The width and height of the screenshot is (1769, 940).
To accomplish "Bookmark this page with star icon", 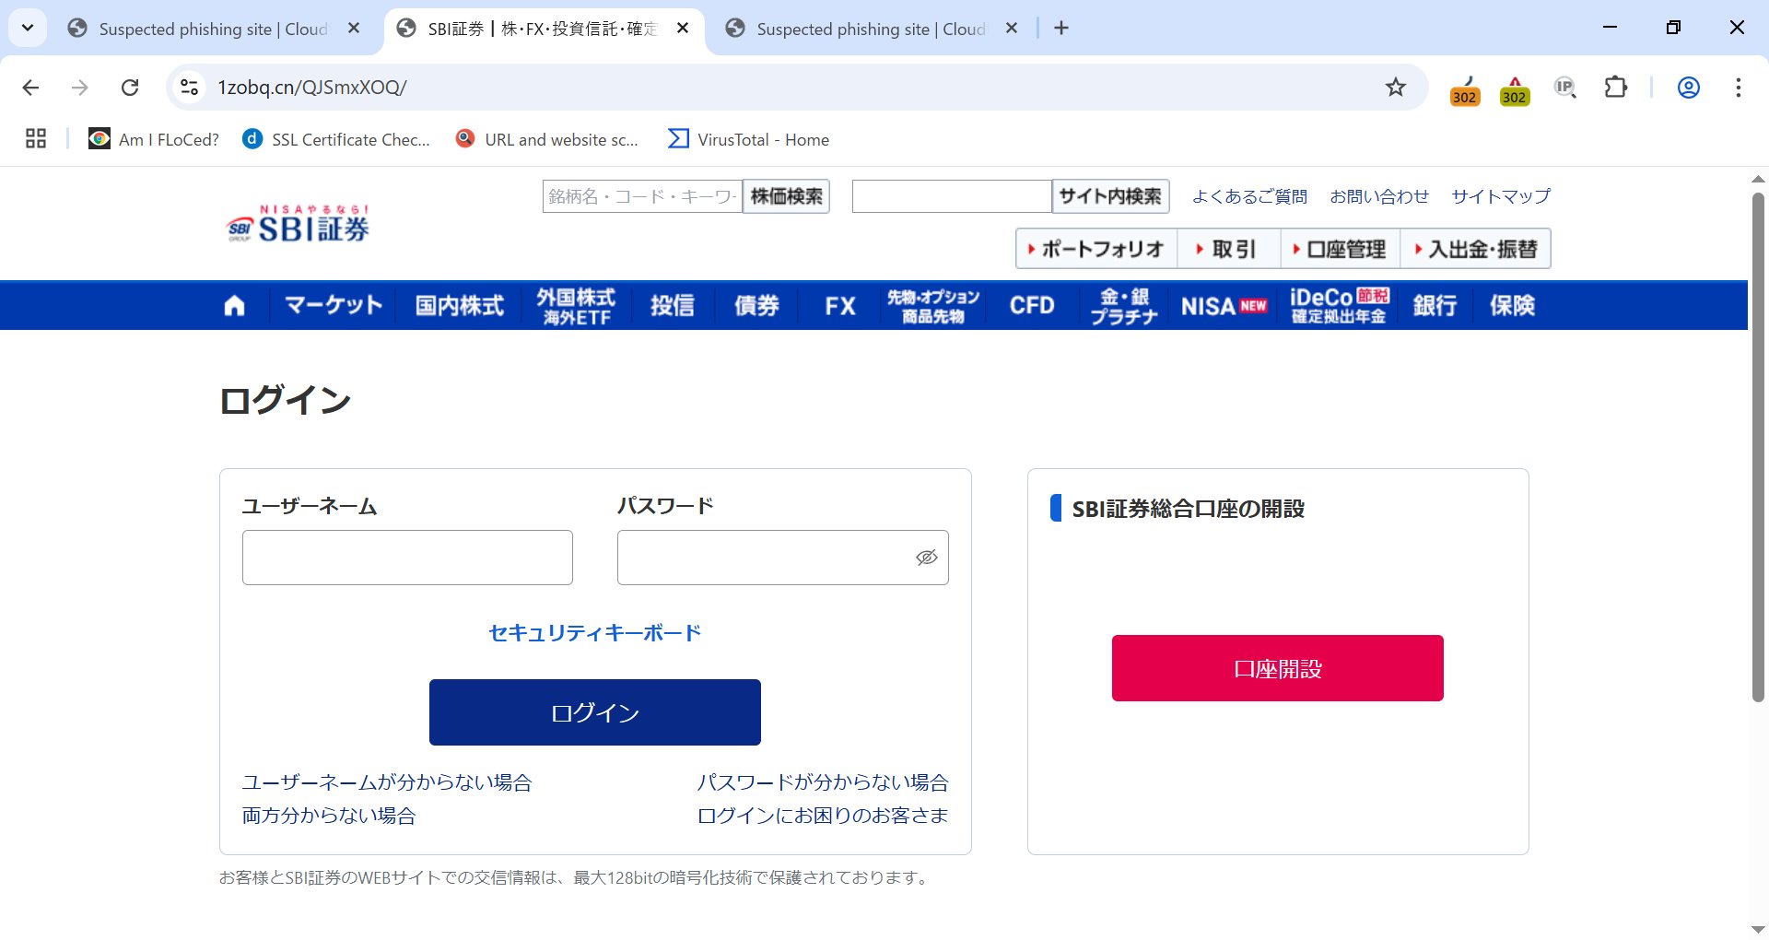I will pos(1396,88).
